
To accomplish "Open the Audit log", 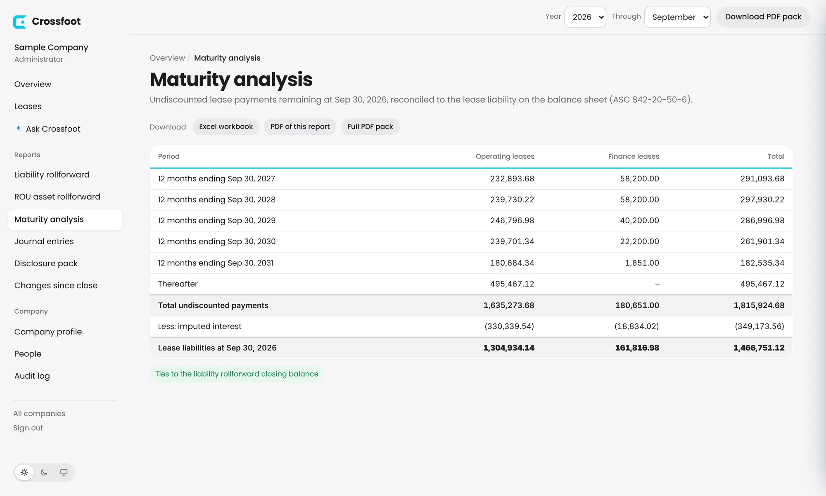I will 32,376.
